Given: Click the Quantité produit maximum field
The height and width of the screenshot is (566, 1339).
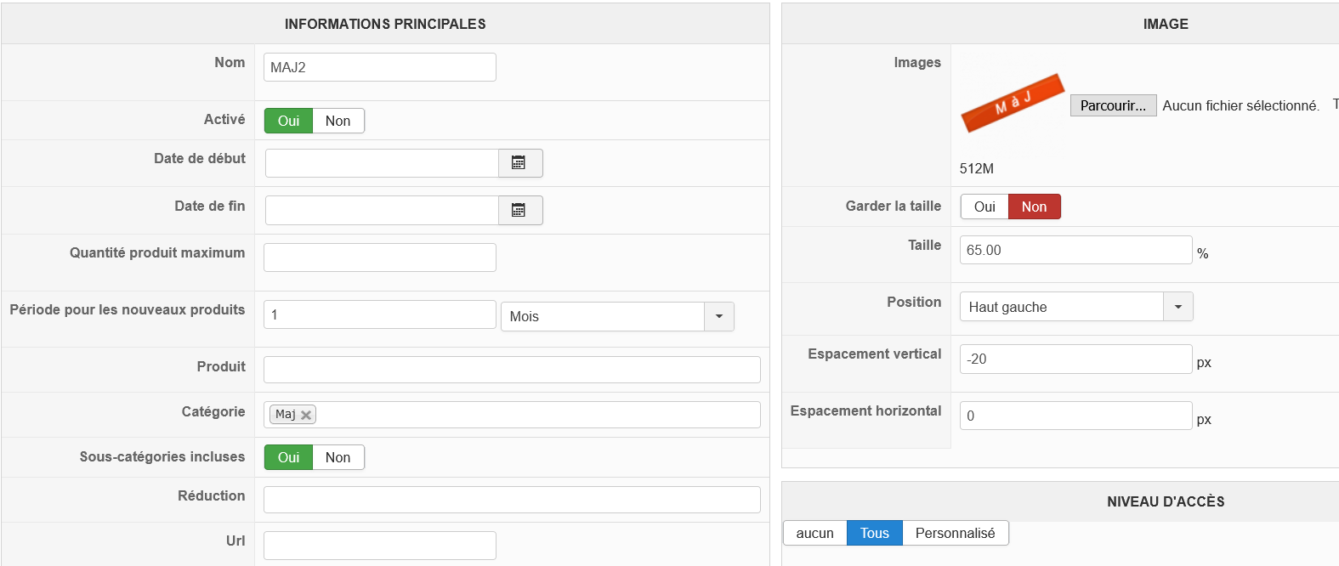Looking at the screenshot, I should coord(379,258).
